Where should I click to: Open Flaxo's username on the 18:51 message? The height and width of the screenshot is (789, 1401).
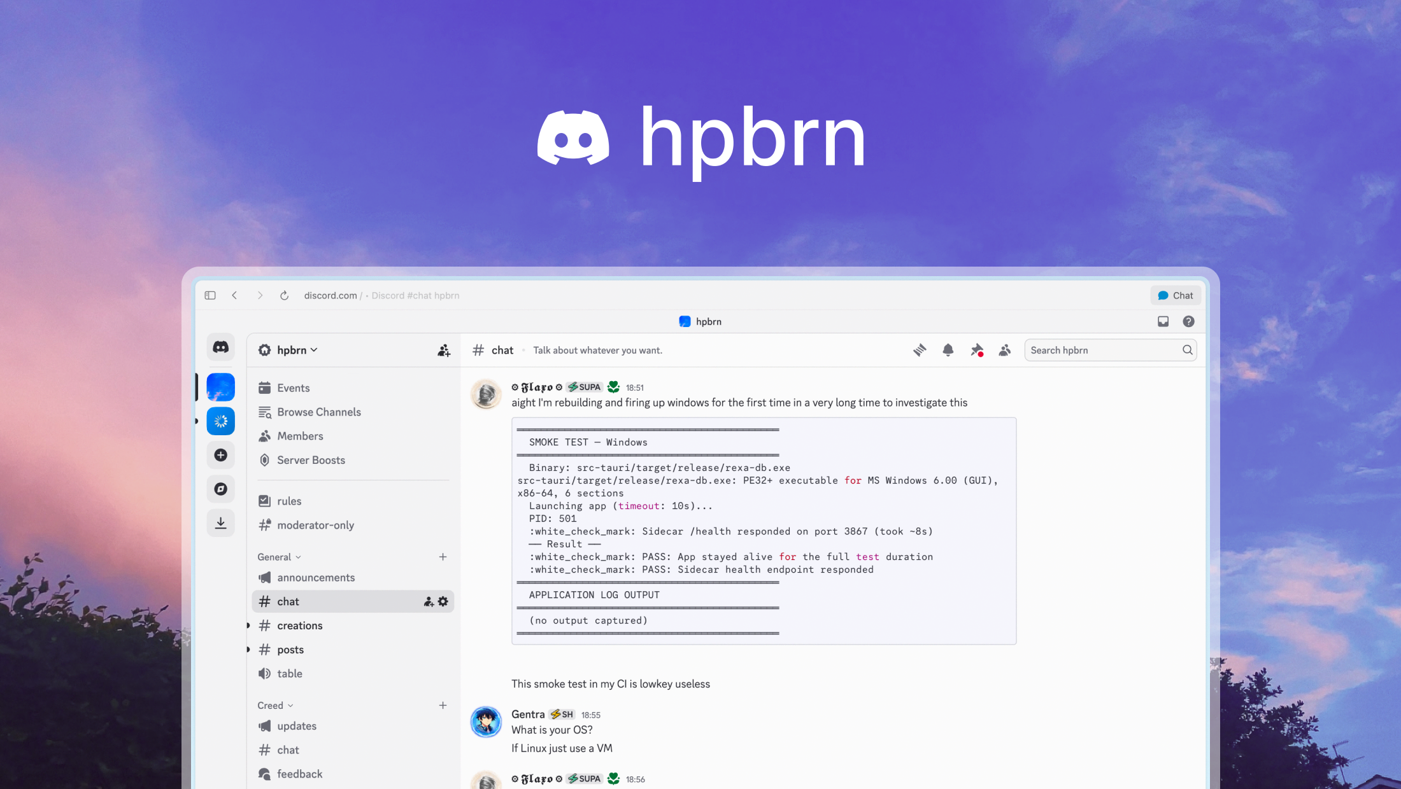point(537,387)
